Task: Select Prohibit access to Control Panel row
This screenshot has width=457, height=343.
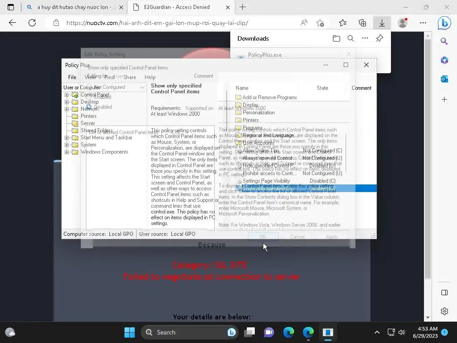Action: click(x=270, y=173)
